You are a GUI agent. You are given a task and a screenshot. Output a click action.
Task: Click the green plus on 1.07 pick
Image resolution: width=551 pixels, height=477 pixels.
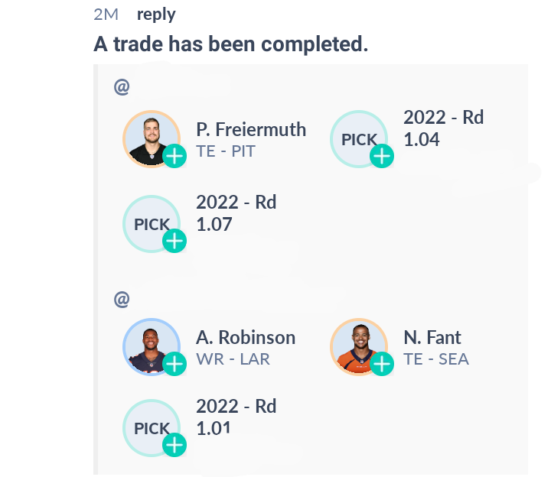click(x=174, y=241)
